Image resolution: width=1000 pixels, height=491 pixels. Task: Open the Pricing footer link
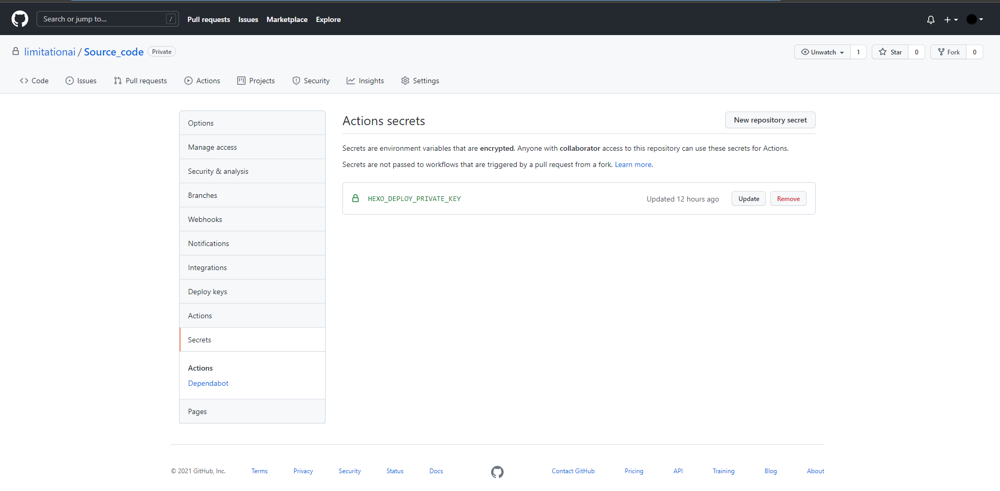[634, 471]
